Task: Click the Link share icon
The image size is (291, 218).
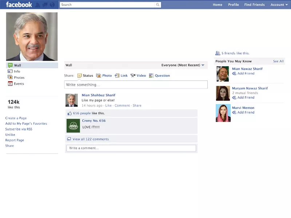Action: 117,76
